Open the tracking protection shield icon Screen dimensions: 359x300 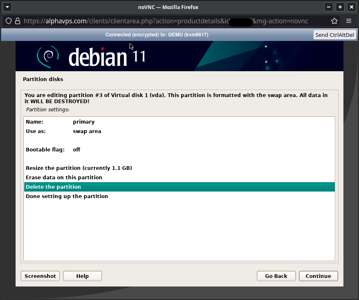[9, 21]
